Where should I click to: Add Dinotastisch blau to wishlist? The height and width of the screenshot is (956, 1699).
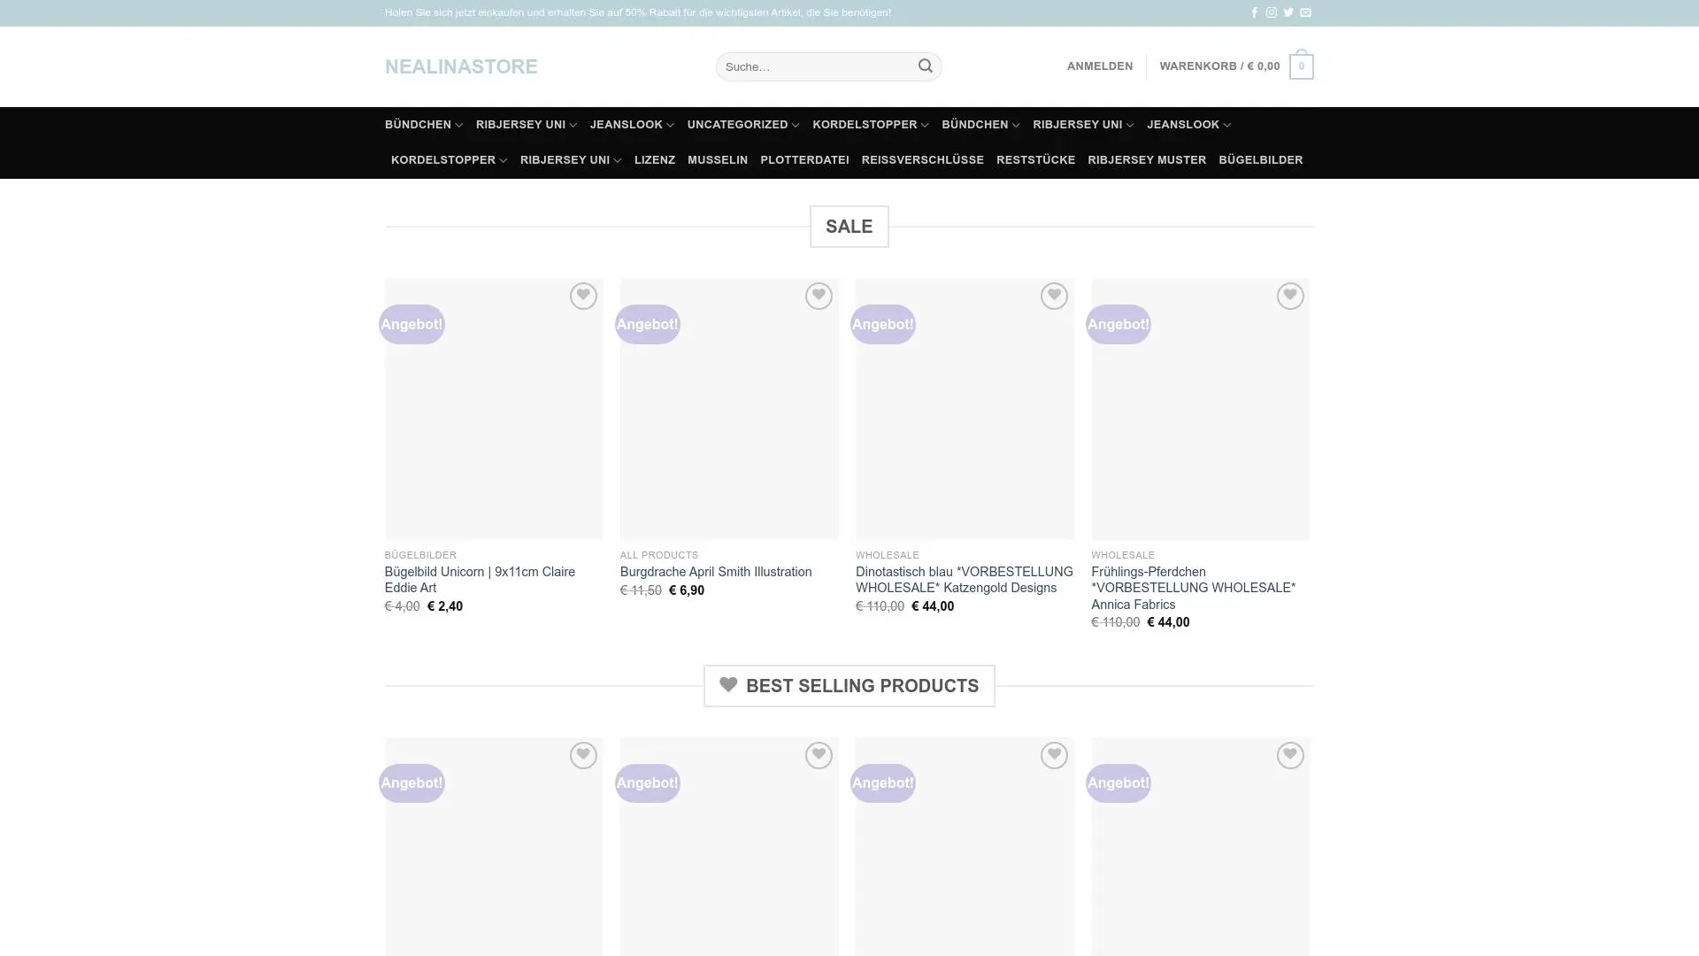[x=1053, y=296]
